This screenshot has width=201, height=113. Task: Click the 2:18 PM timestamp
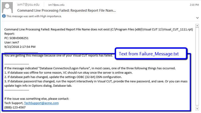click(x=194, y=5)
